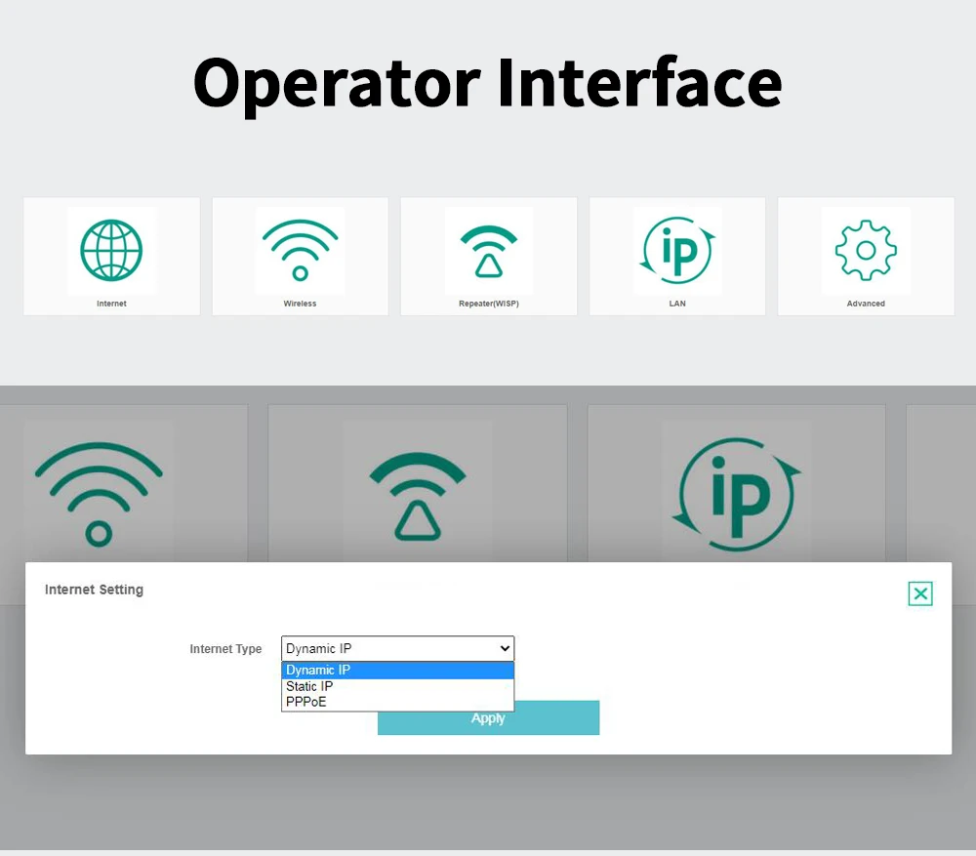976x856 pixels.
Task: Click the Wireless label text
Action: (300, 304)
